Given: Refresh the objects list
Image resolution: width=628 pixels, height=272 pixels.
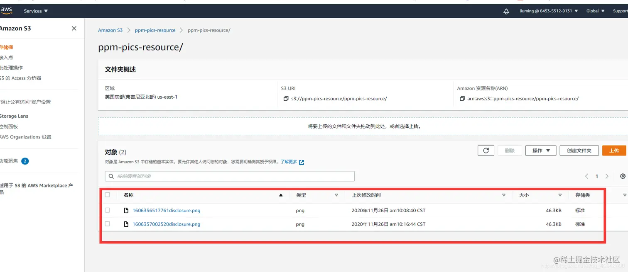Looking at the screenshot, I should point(486,151).
